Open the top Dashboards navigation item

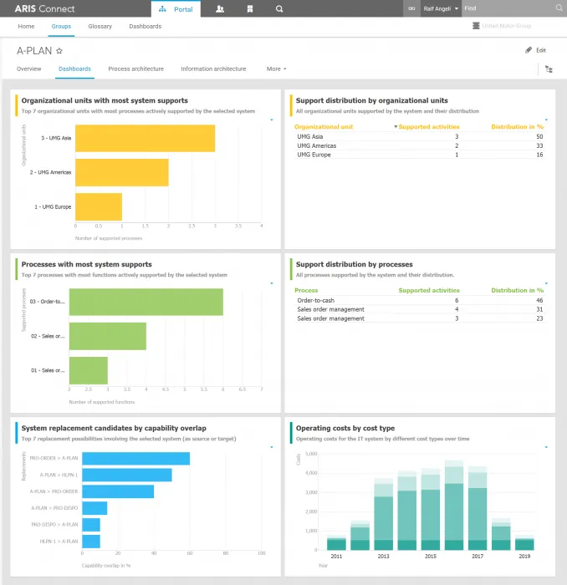point(146,26)
